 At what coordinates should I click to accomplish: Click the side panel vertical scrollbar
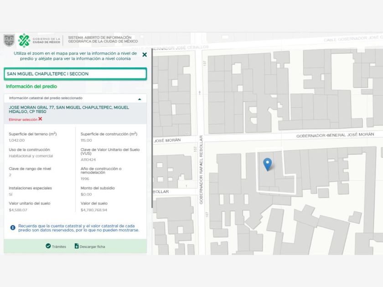pyautogui.click(x=152, y=137)
